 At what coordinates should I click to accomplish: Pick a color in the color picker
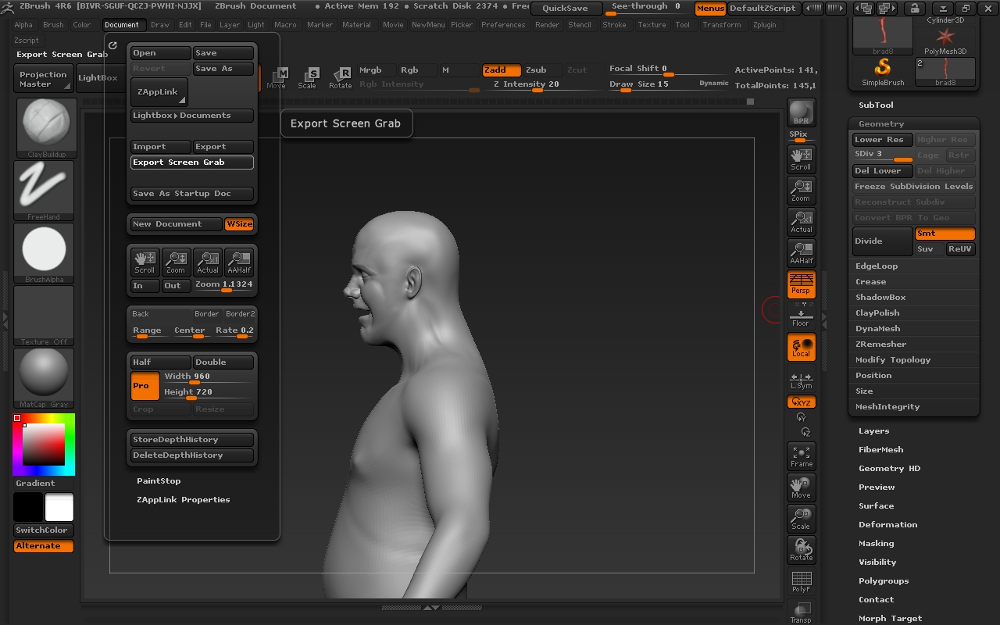44,445
